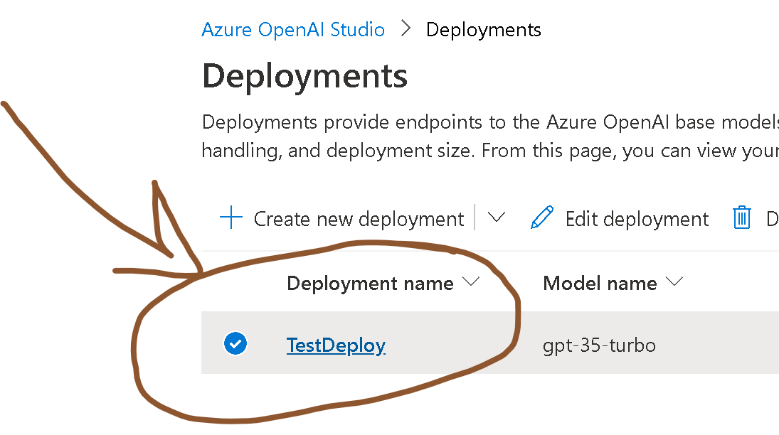
Task: Click the Deployments page heading
Action: (304, 76)
